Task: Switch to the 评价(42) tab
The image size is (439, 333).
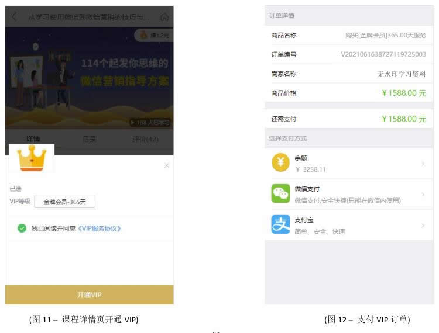Action: pos(145,139)
